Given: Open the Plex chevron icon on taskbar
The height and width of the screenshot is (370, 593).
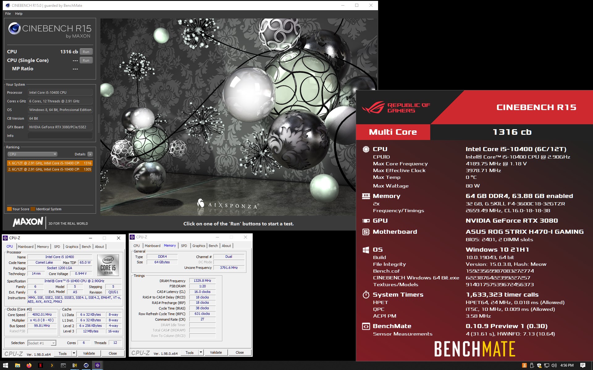Looking at the screenshot, I should pos(52,365).
